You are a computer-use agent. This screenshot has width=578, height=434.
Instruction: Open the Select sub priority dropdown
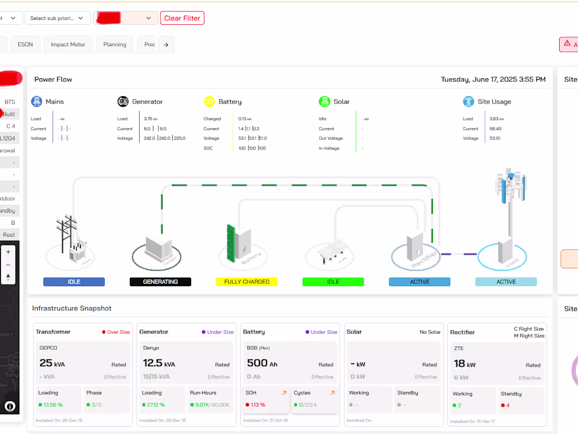[57, 17]
